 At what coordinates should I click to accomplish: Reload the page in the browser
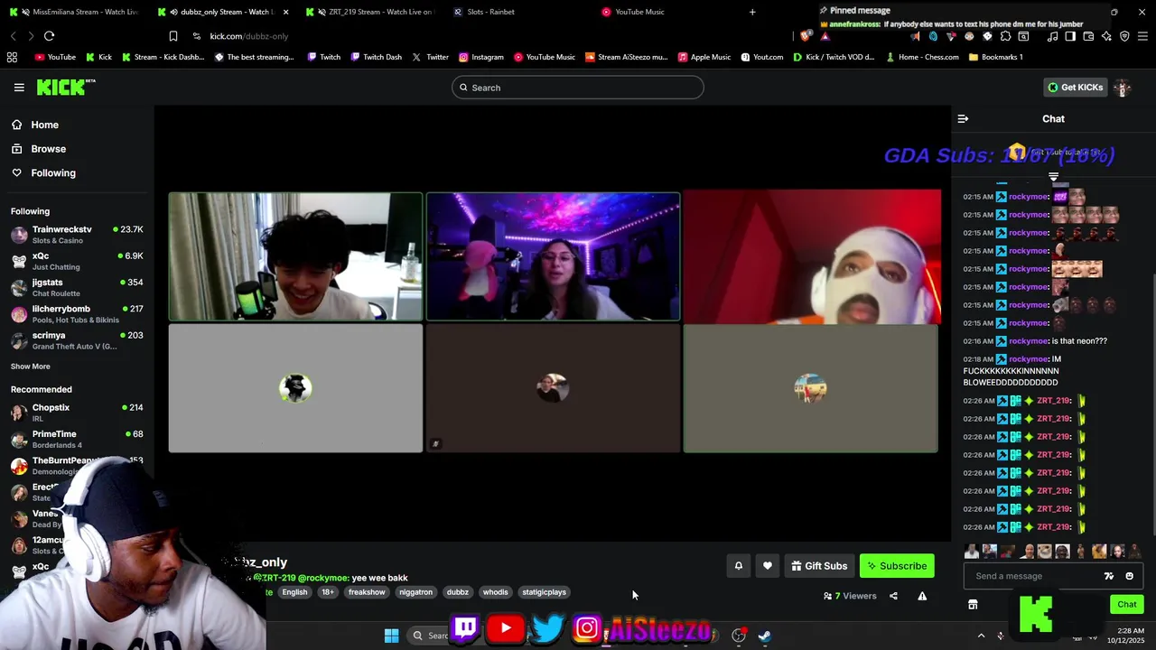pos(49,36)
